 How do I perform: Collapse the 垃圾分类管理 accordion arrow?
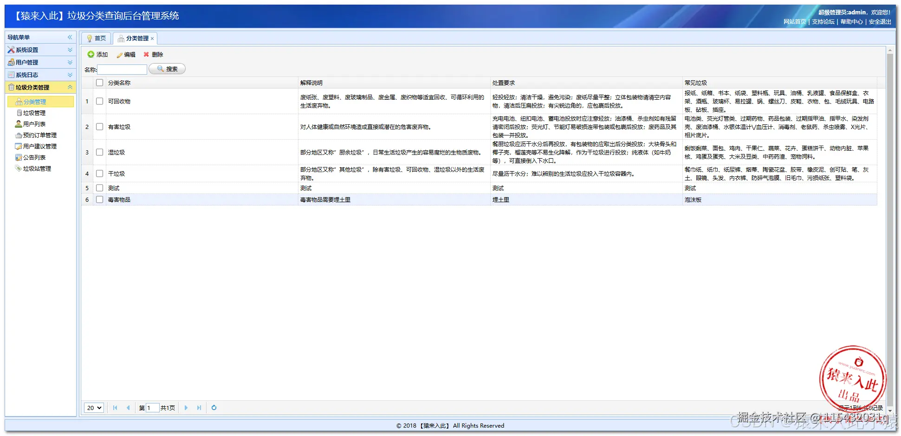click(x=70, y=87)
